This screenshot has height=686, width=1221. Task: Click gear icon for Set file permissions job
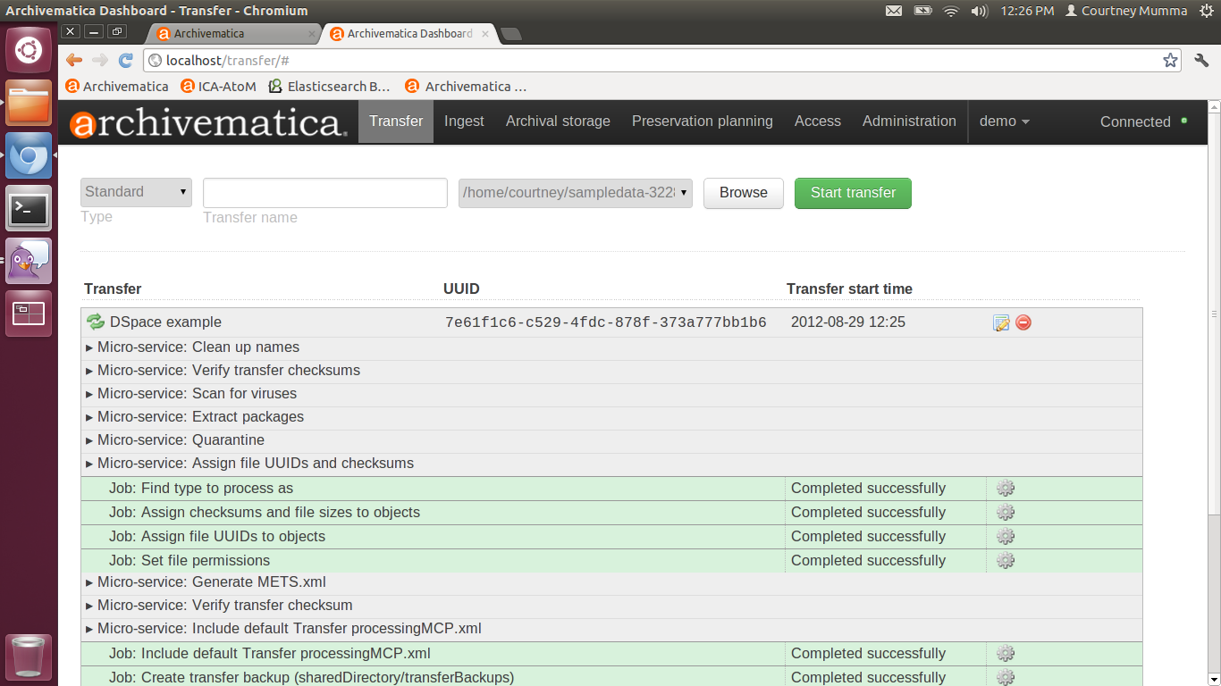[x=1006, y=560]
